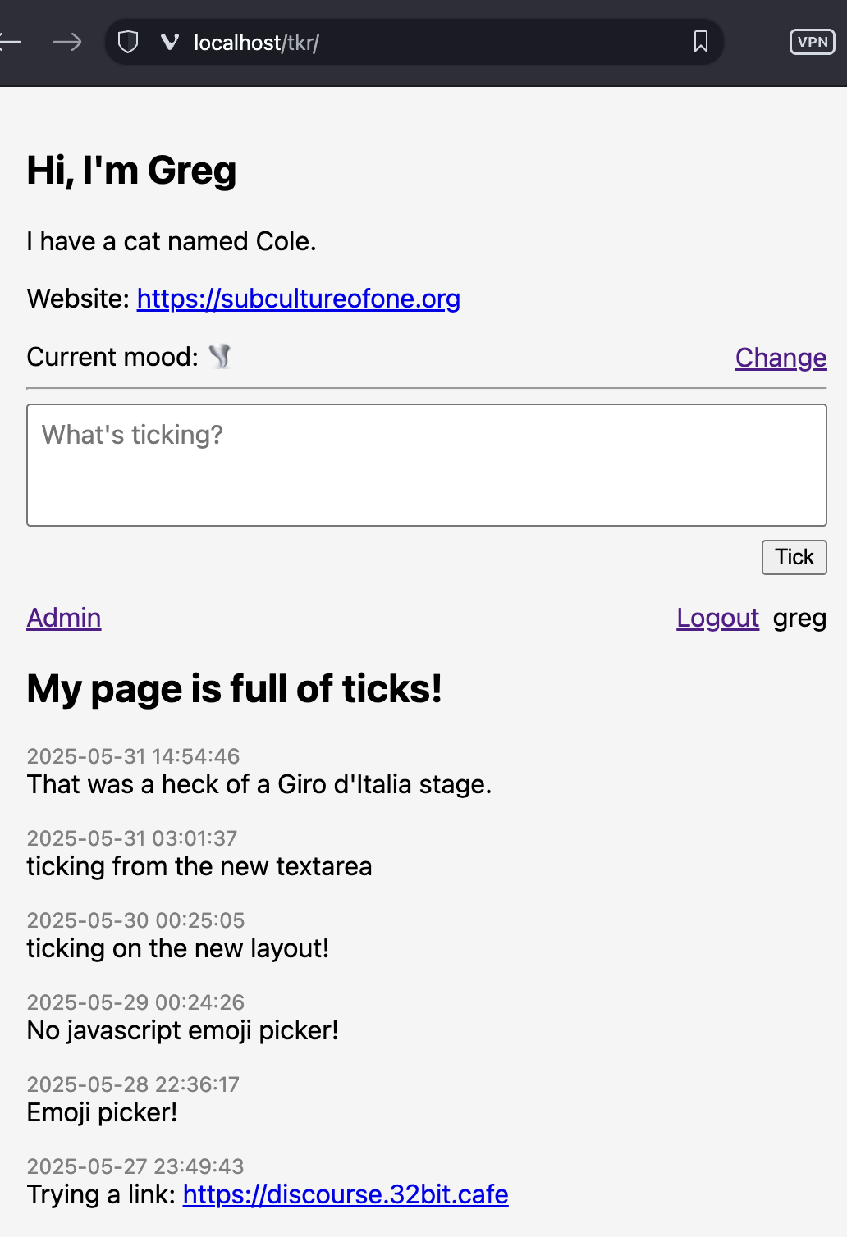Click the 2025-05-31 14:54:46 timestamp
This screenshot has width=847, height=1237.
coord(134,756)
